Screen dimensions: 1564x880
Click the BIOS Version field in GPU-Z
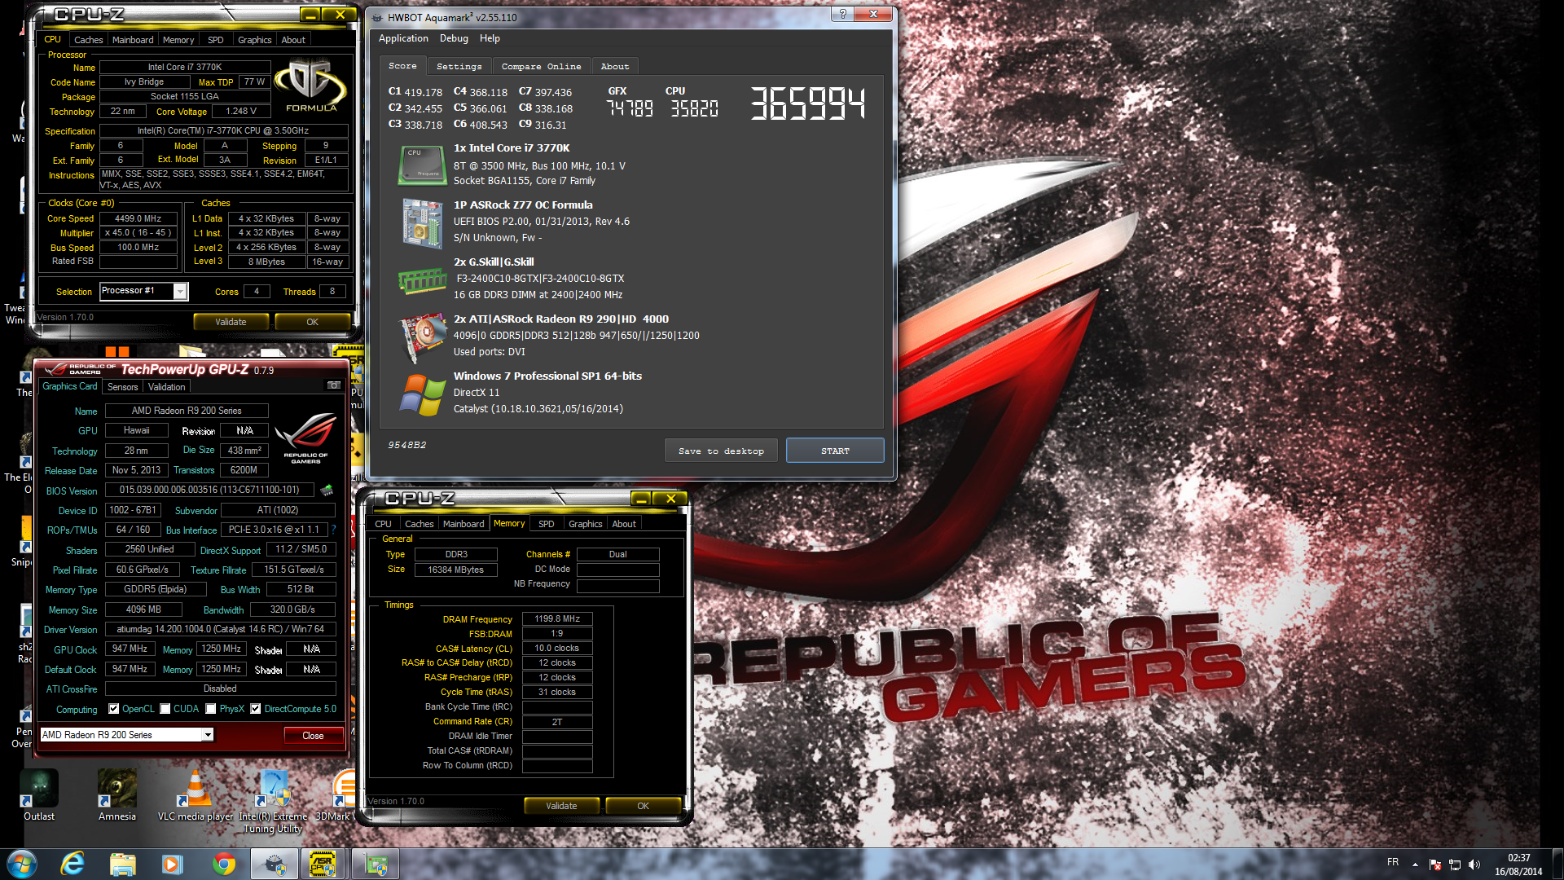pos(209,491)
